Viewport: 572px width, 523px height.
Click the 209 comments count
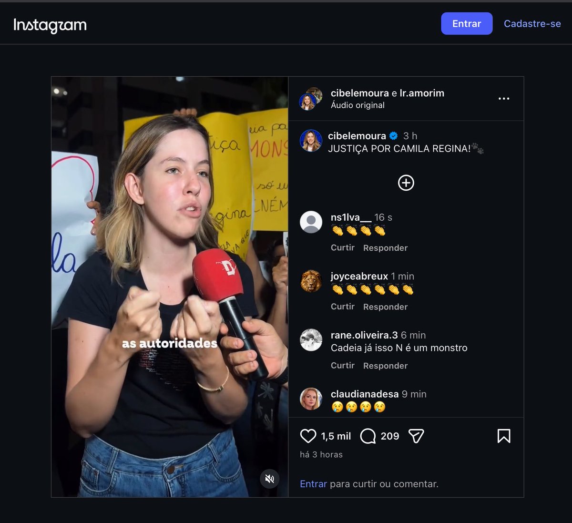tap(390, 436)
